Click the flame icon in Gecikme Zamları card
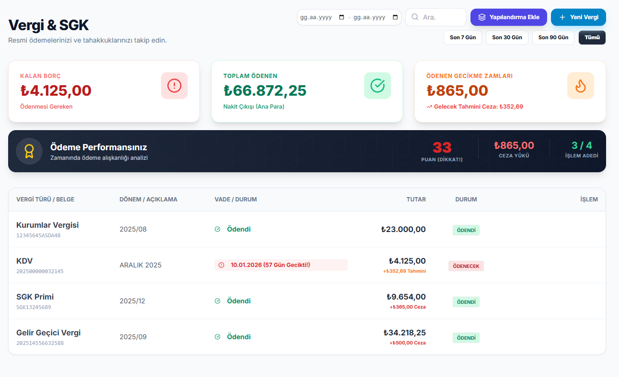The height and width of the screenshot is (377, 619). (x=580, y=86)
